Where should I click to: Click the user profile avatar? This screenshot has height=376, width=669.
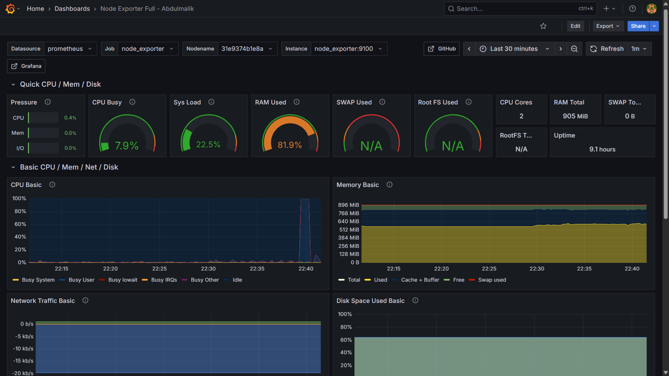pos(651,9)
